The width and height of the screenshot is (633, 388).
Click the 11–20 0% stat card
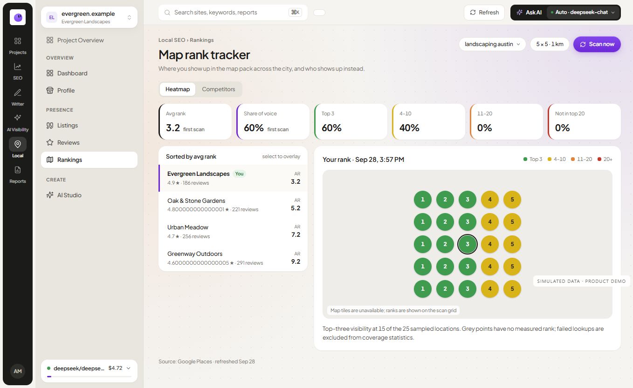click(506, 122)
